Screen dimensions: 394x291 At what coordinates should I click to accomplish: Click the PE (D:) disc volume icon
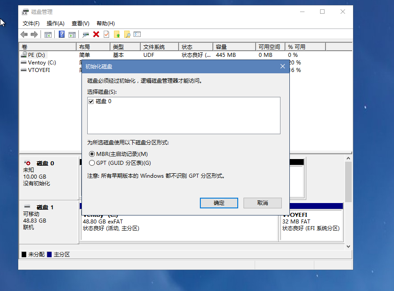(24, 55)
